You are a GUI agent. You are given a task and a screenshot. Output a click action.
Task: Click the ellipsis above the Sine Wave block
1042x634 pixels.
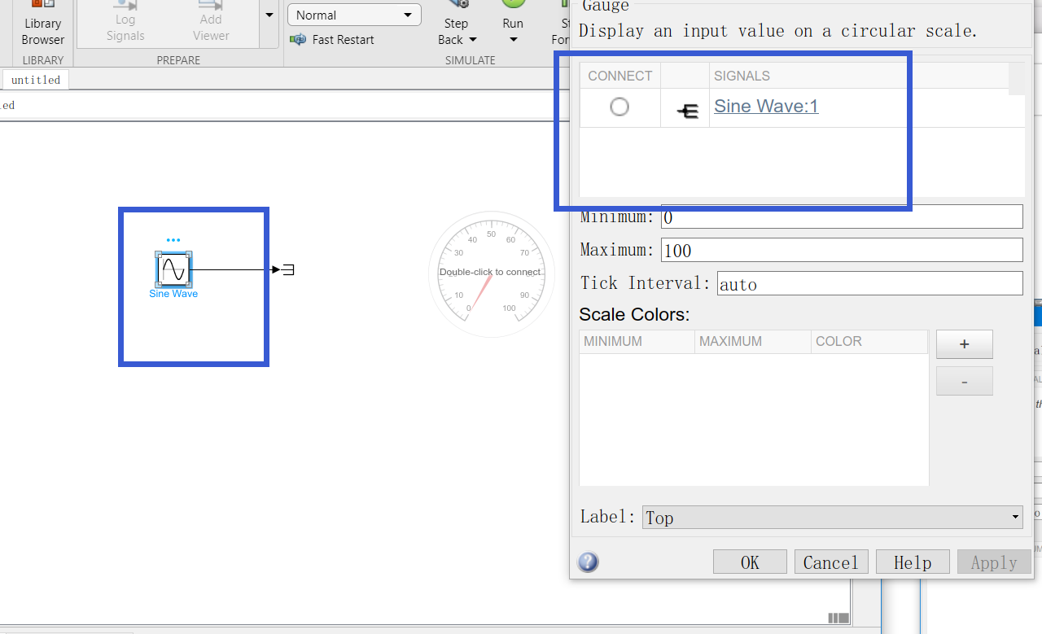pyautogui.click(x=173, y=240)
